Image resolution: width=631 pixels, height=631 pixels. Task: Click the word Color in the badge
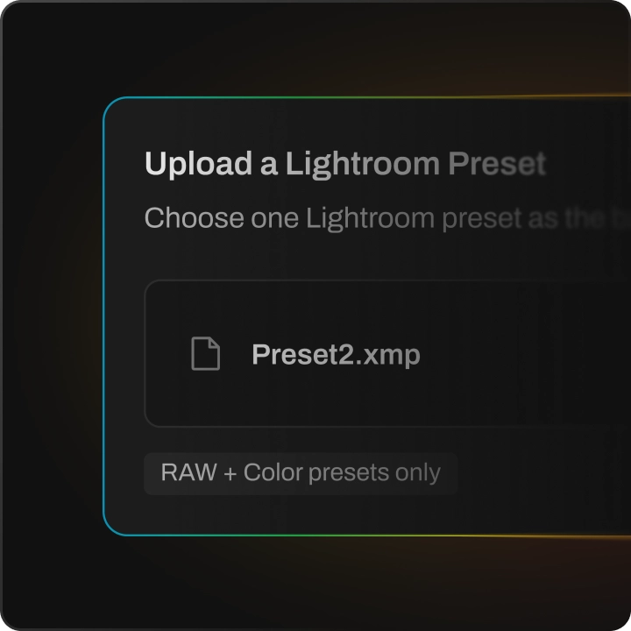273,472
